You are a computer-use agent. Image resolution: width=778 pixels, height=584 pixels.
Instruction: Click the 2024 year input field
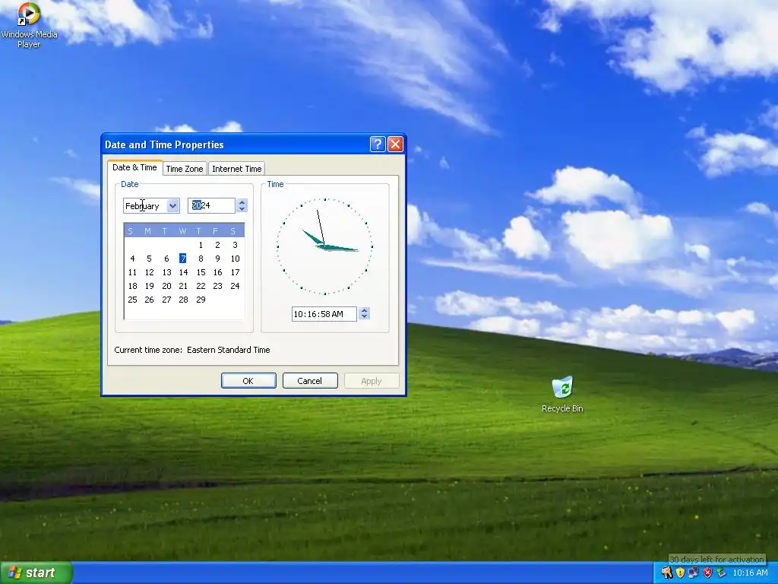[211, 205]
